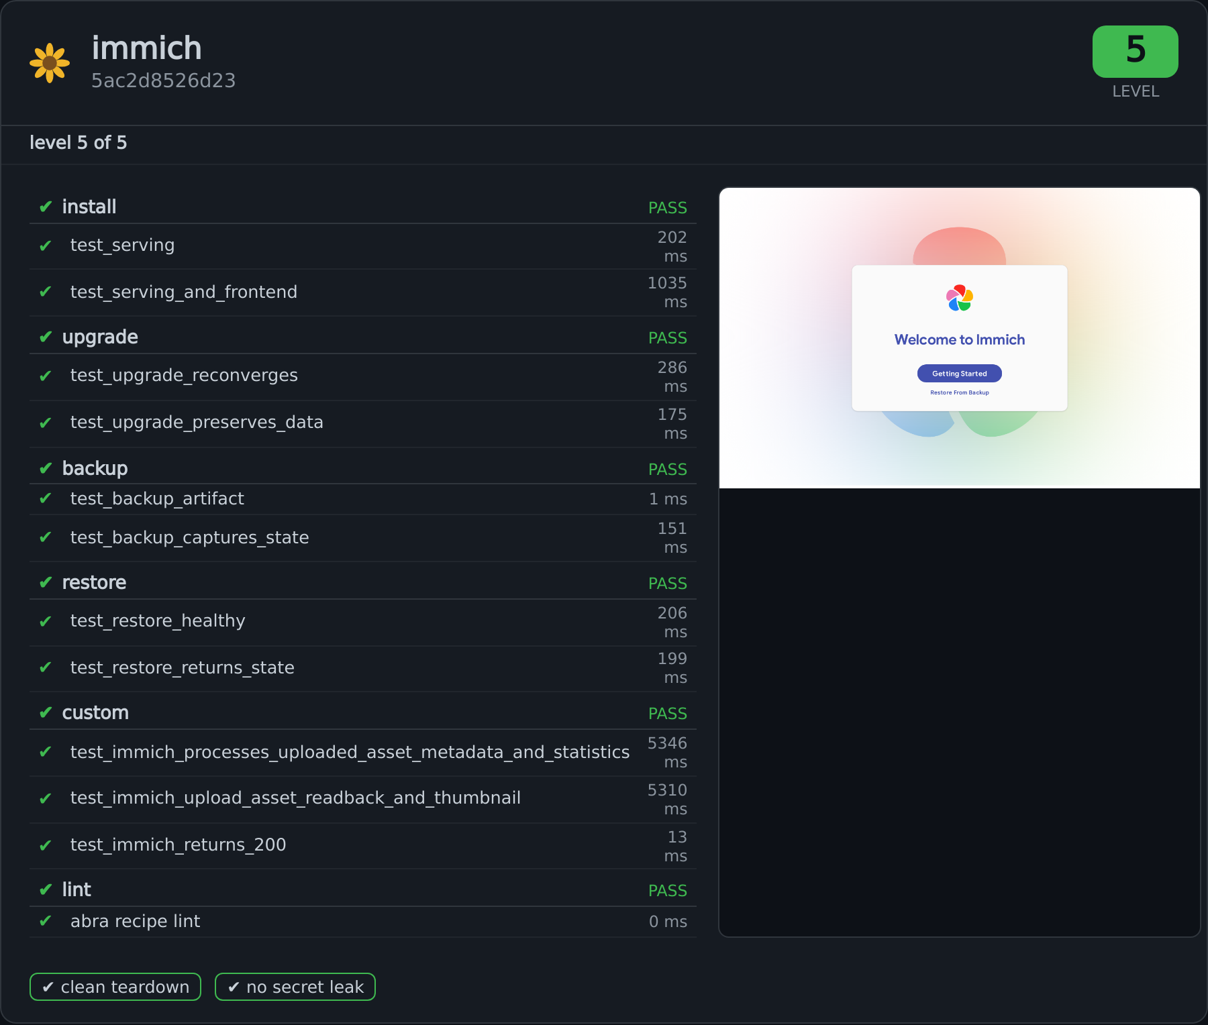Click the check mark beside test_backup_artifact
The width and height of the screenshot is (1208, 1025).
(46, 498)
